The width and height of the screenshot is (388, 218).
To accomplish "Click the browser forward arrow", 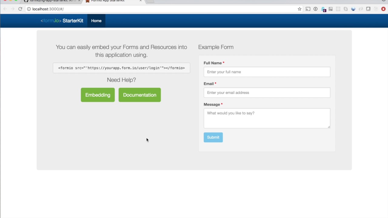I will (x=12, y=9).
